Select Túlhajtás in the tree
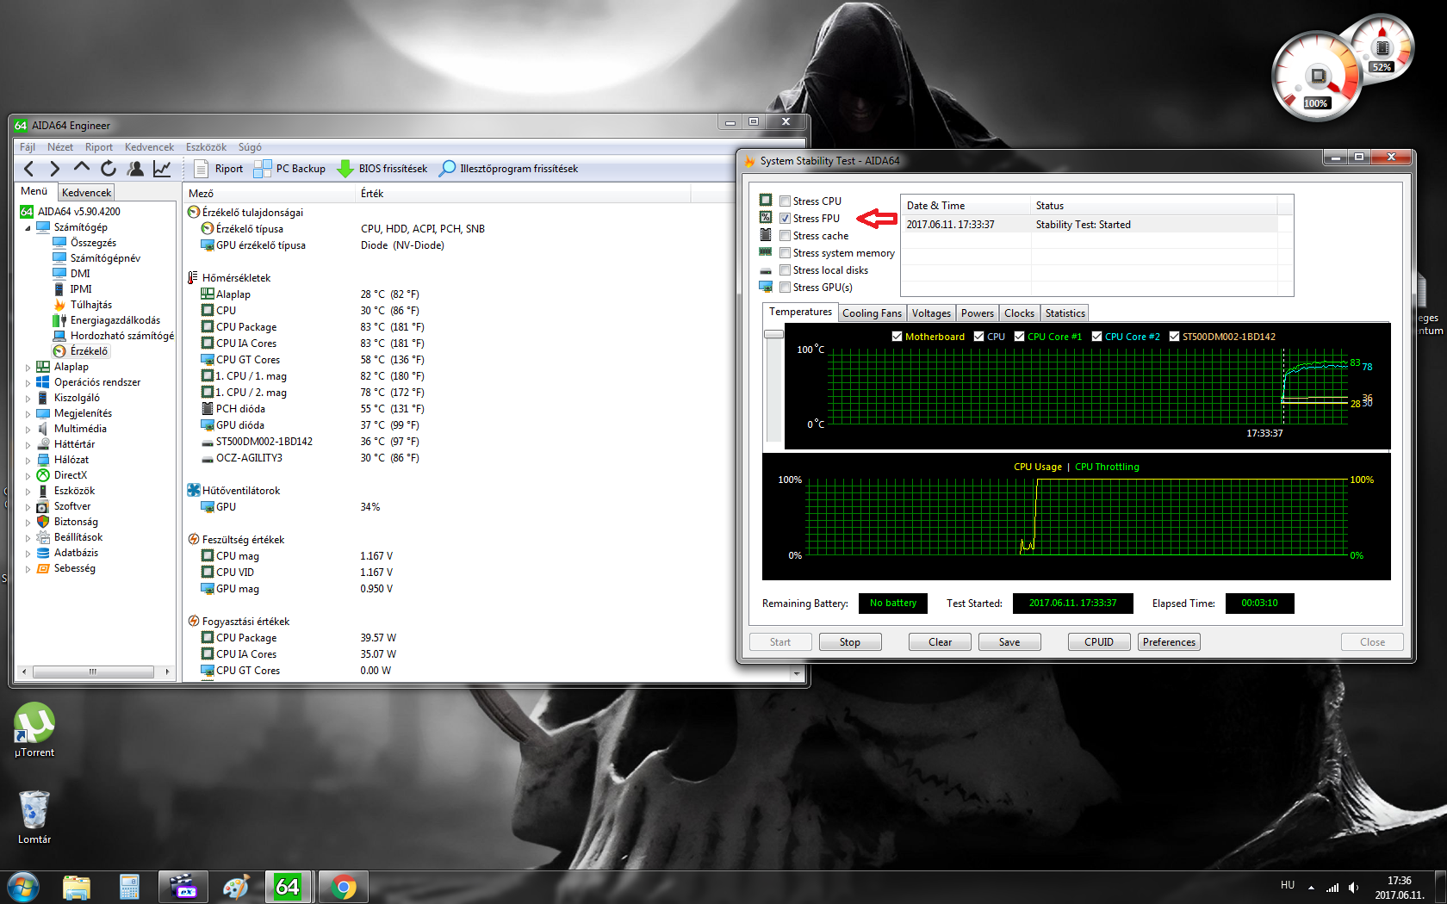Image resolution: width=1447 pixels, height=904 pixels. point(83,305)
